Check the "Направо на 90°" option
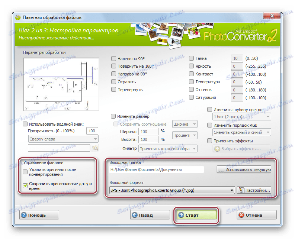 (x=113, y=74)
